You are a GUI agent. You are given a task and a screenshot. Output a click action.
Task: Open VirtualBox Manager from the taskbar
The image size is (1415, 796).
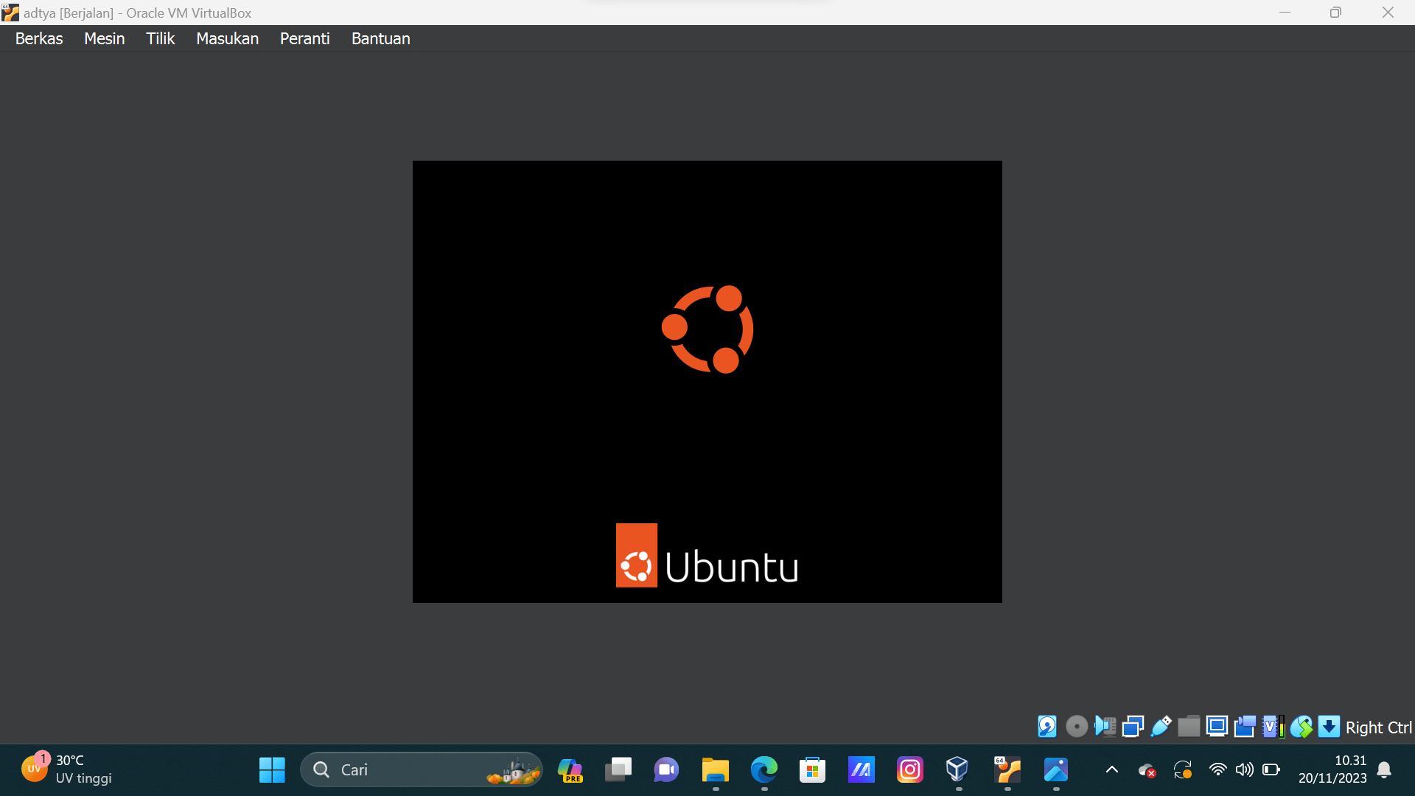(x=957, y=769)
